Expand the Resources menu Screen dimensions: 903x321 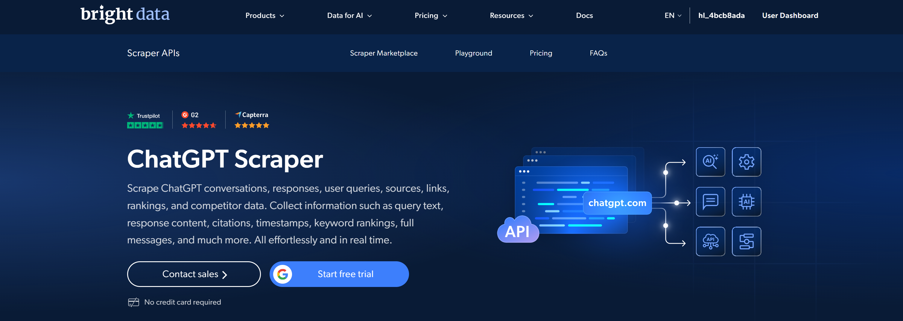[x=511, y=16]
